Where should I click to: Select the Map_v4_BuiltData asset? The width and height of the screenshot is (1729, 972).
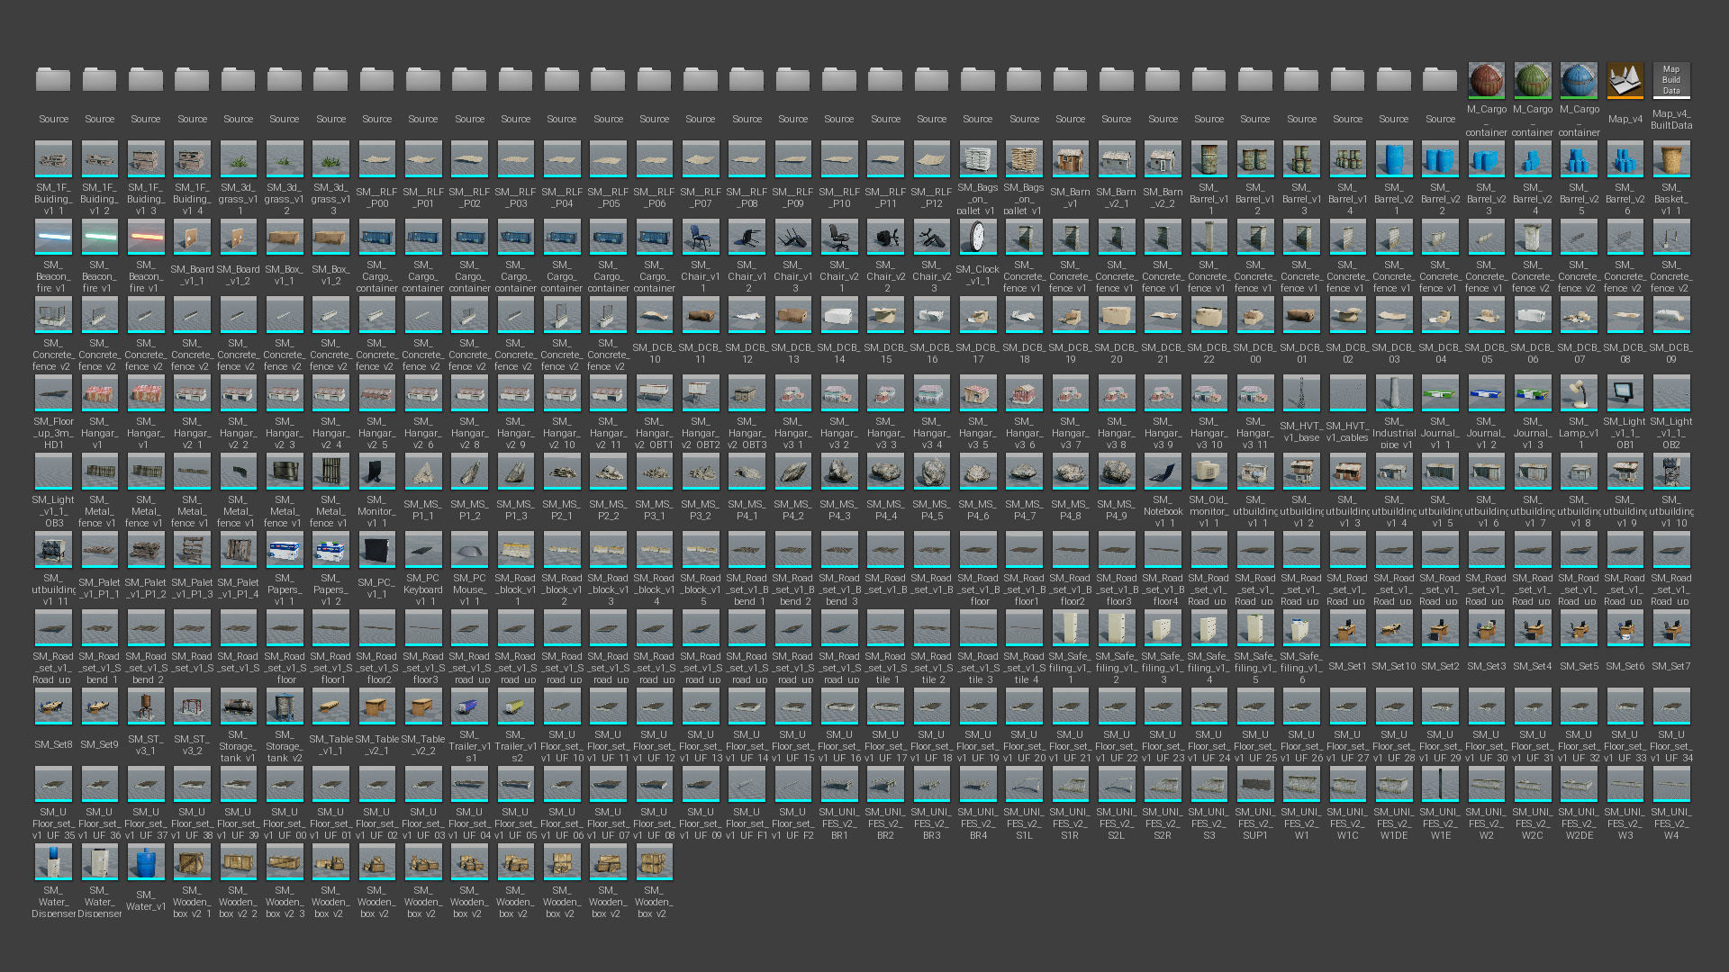point(1670,81)
